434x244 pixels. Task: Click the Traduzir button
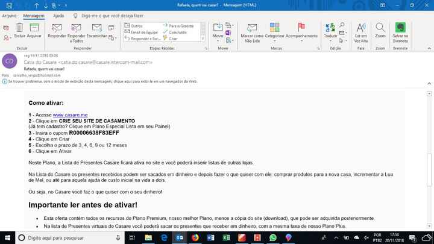330,33
